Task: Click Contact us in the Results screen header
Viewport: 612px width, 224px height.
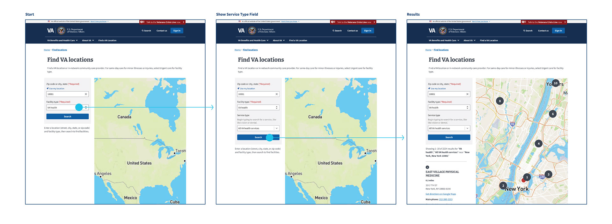Action: coord(543,31)
